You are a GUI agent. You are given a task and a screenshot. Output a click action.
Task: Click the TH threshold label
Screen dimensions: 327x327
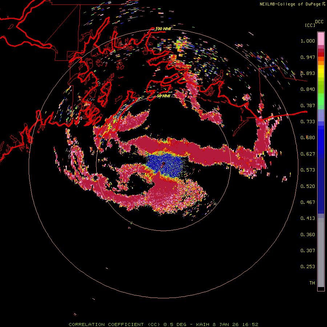pos(312,283)
